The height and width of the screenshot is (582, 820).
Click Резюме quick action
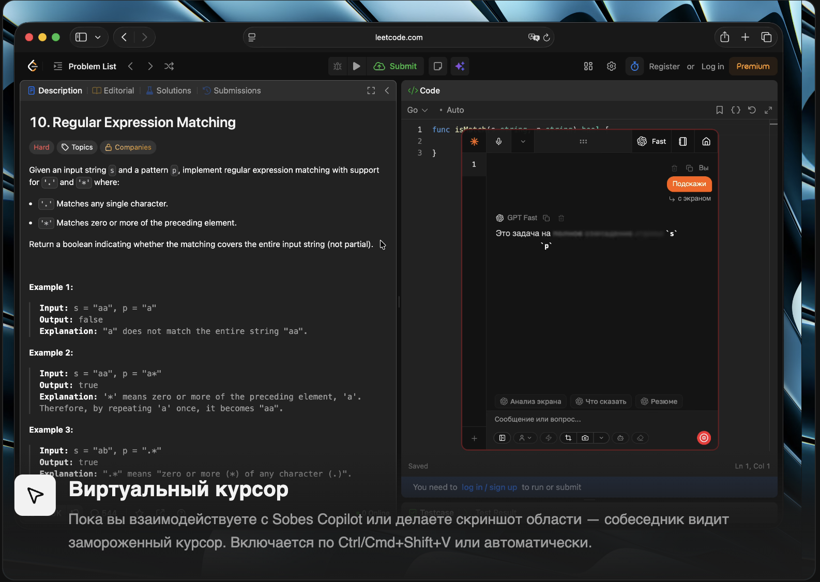click(659, 402)
